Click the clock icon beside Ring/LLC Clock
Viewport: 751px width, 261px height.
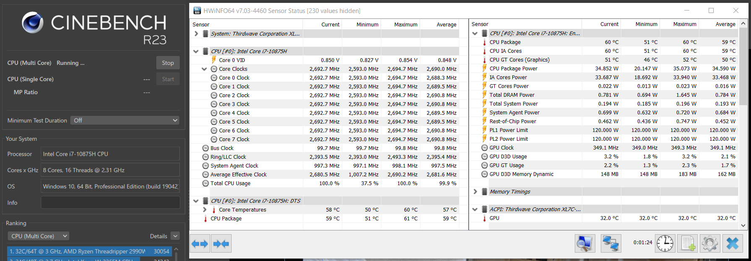click(206, 157)
